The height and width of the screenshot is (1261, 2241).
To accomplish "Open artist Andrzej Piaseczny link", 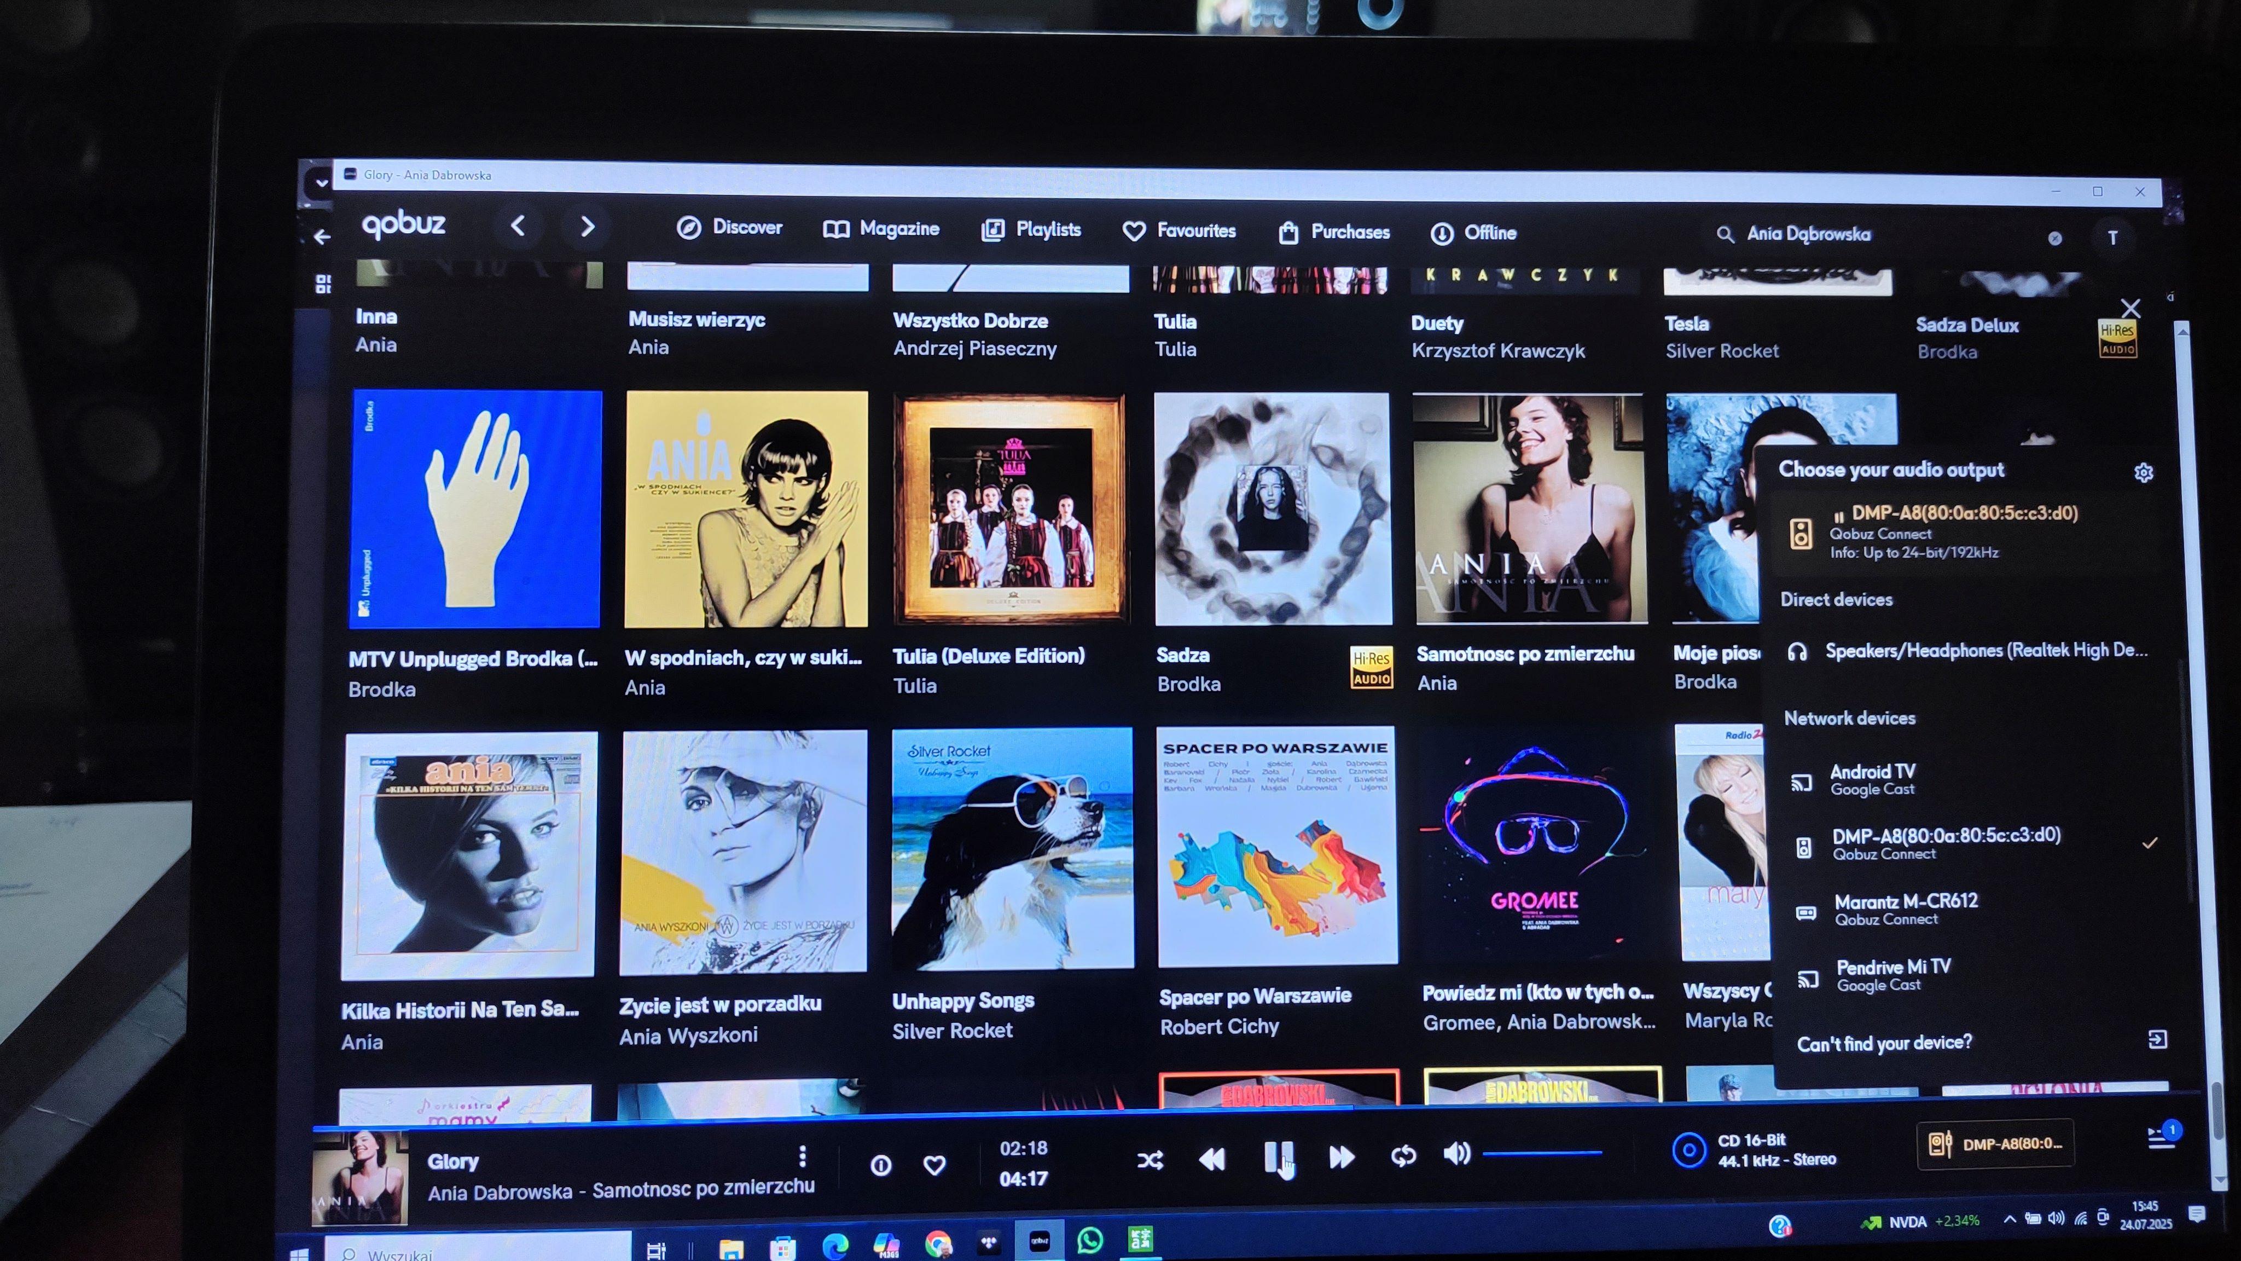I will [x=974, y=349].
